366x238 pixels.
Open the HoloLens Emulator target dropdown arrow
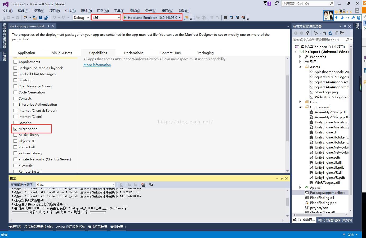pyautogui.click(x=180, y=17)
